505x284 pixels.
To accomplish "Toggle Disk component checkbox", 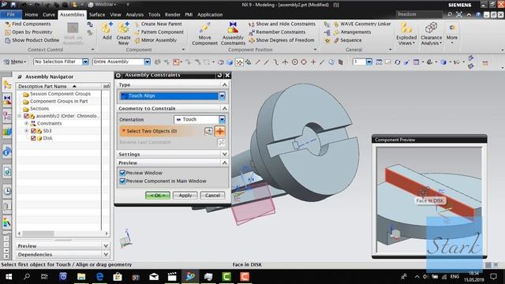I will pyautogui.click(x=33, y=138).
